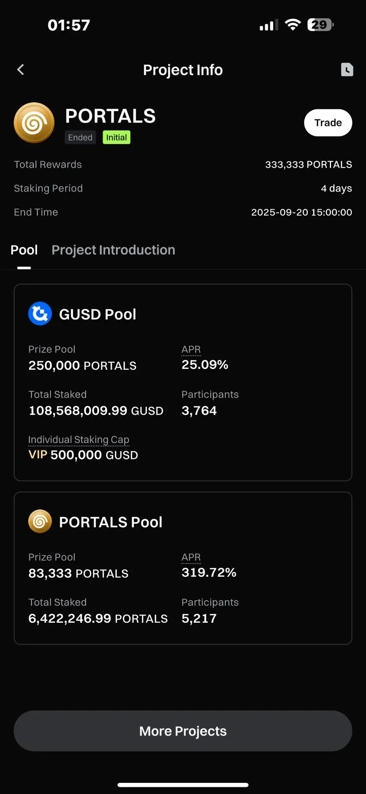Open More Projects
This screenshot has width=366, height=794.
(x=183, y=731)
